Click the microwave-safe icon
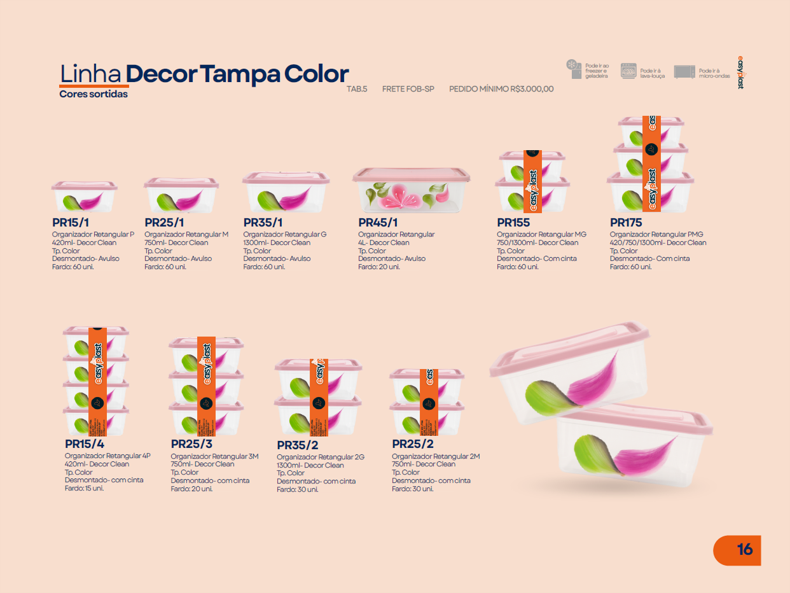This screenshot has width=790, height=593. point(684,72)
